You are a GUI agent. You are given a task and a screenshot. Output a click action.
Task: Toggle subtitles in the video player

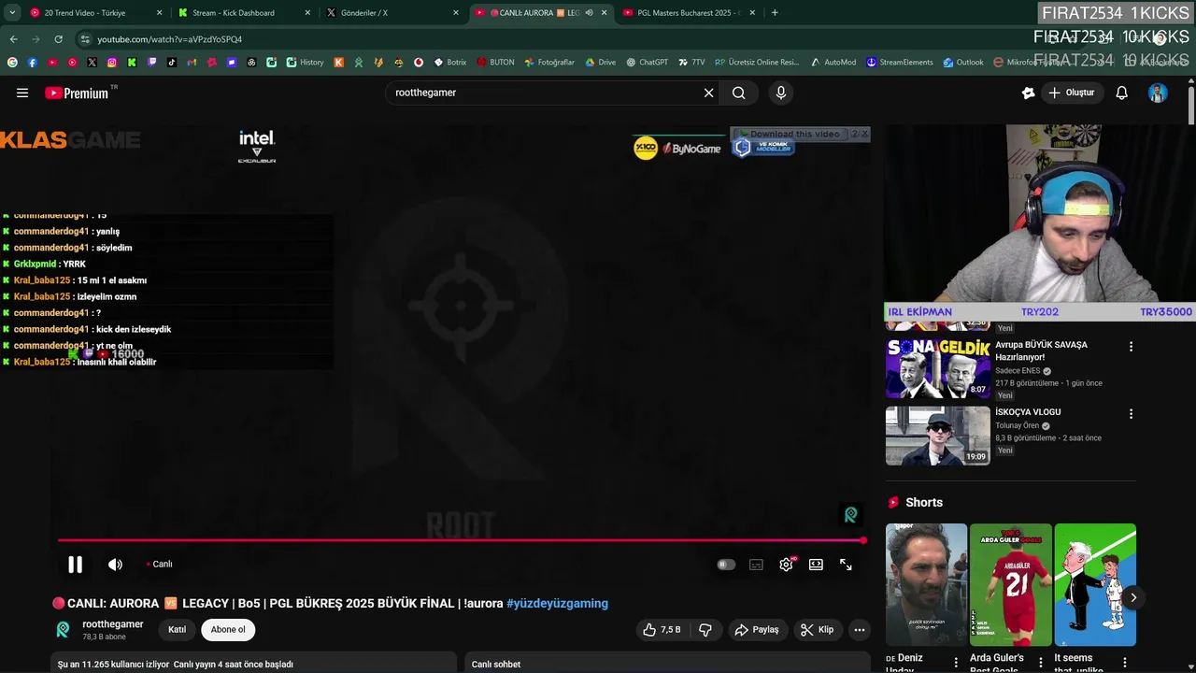click(757, 565)
